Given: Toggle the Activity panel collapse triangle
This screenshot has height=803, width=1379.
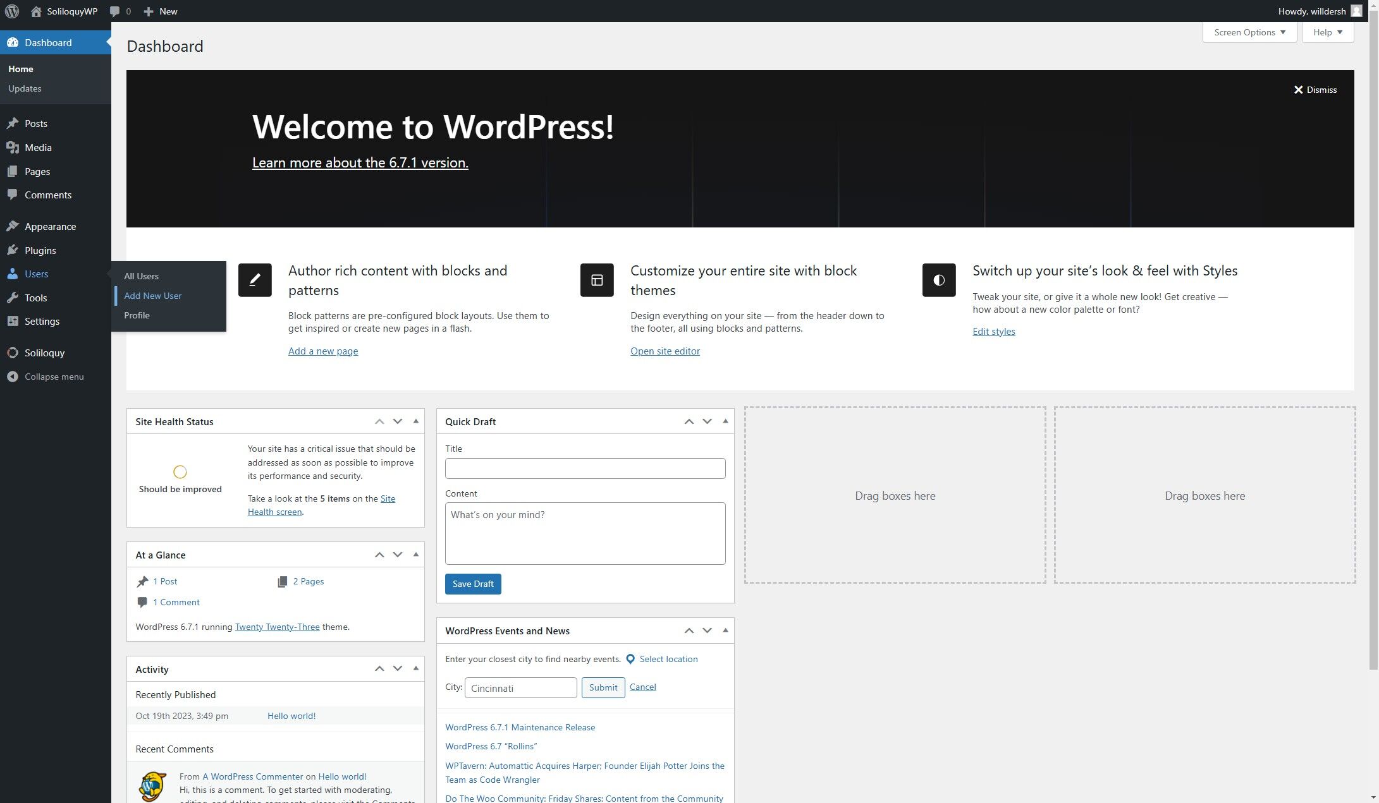Looking at the screenshot, I should tap(415, 668).
